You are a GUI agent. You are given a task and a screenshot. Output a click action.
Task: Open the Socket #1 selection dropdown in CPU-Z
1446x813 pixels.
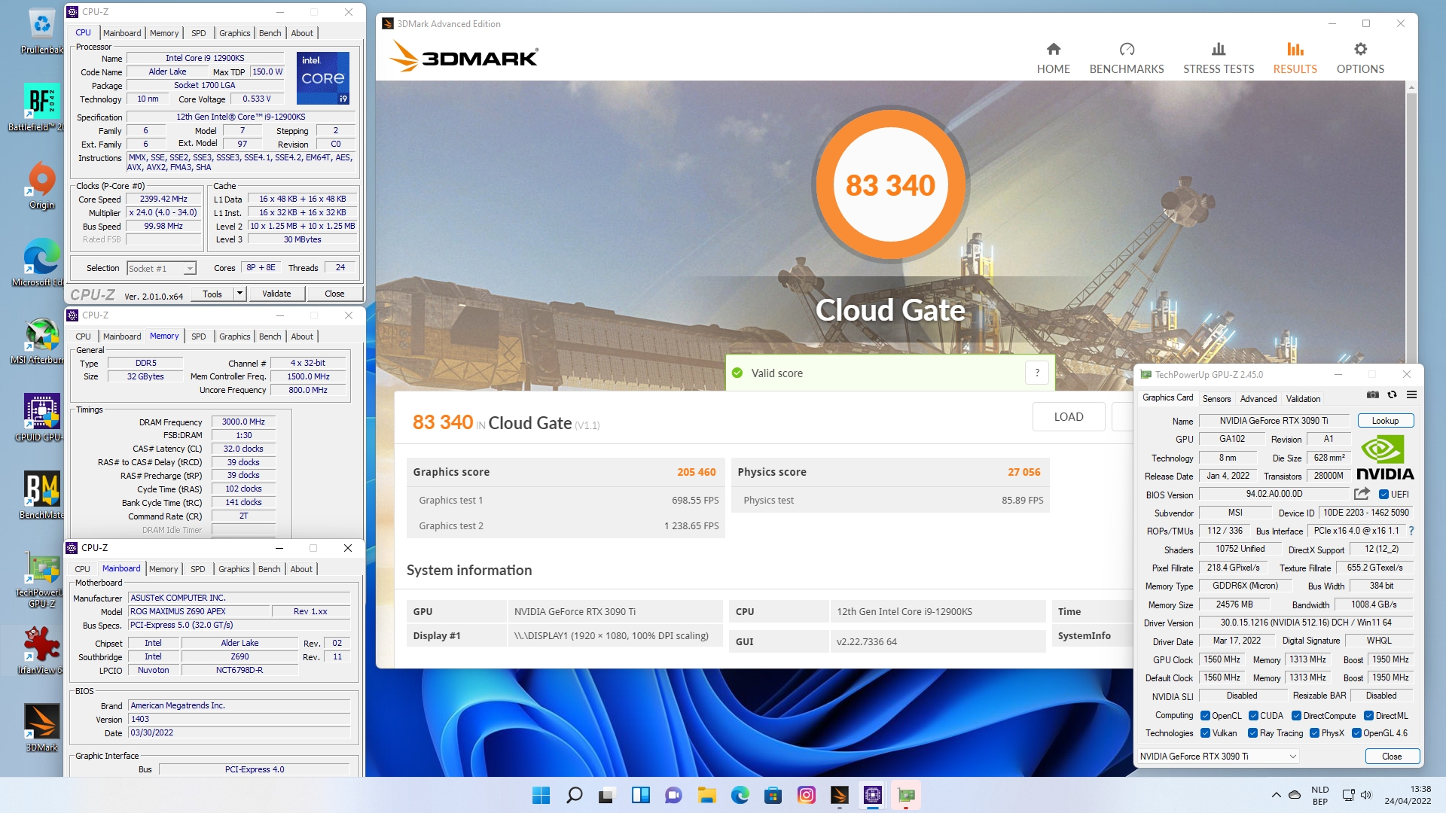(161, 269)
